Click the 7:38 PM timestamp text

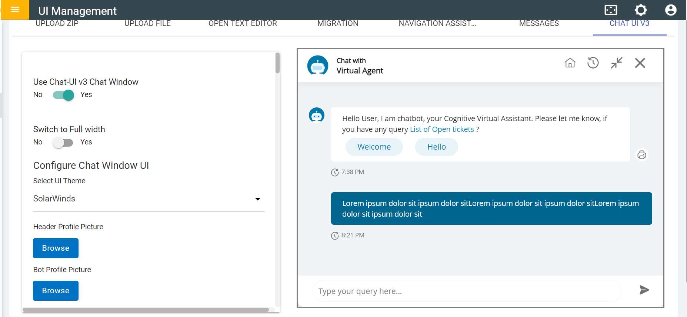(353, 172)
